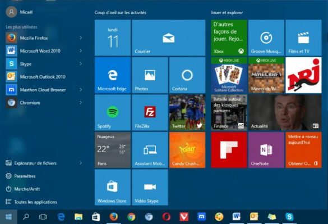Image resolution: width=328 pixels, height=224 pixels.
Task: Launch Chromium from most used list
Action: 44,103
